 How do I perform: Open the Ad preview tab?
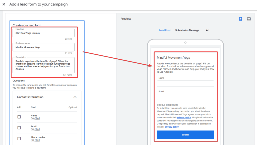tap(208, 30)
